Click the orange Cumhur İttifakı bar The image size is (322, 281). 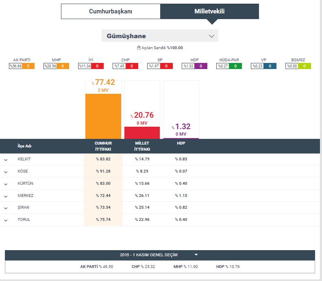click(103, 116)
